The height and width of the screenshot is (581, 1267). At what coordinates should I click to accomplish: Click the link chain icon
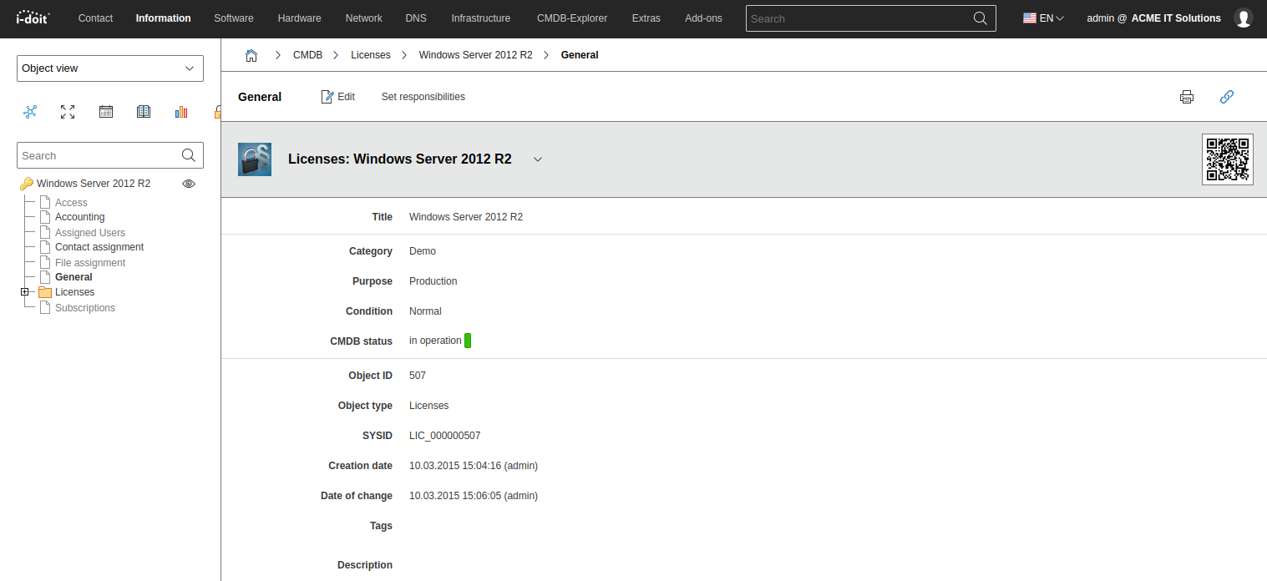click(x=1227, y=97)
